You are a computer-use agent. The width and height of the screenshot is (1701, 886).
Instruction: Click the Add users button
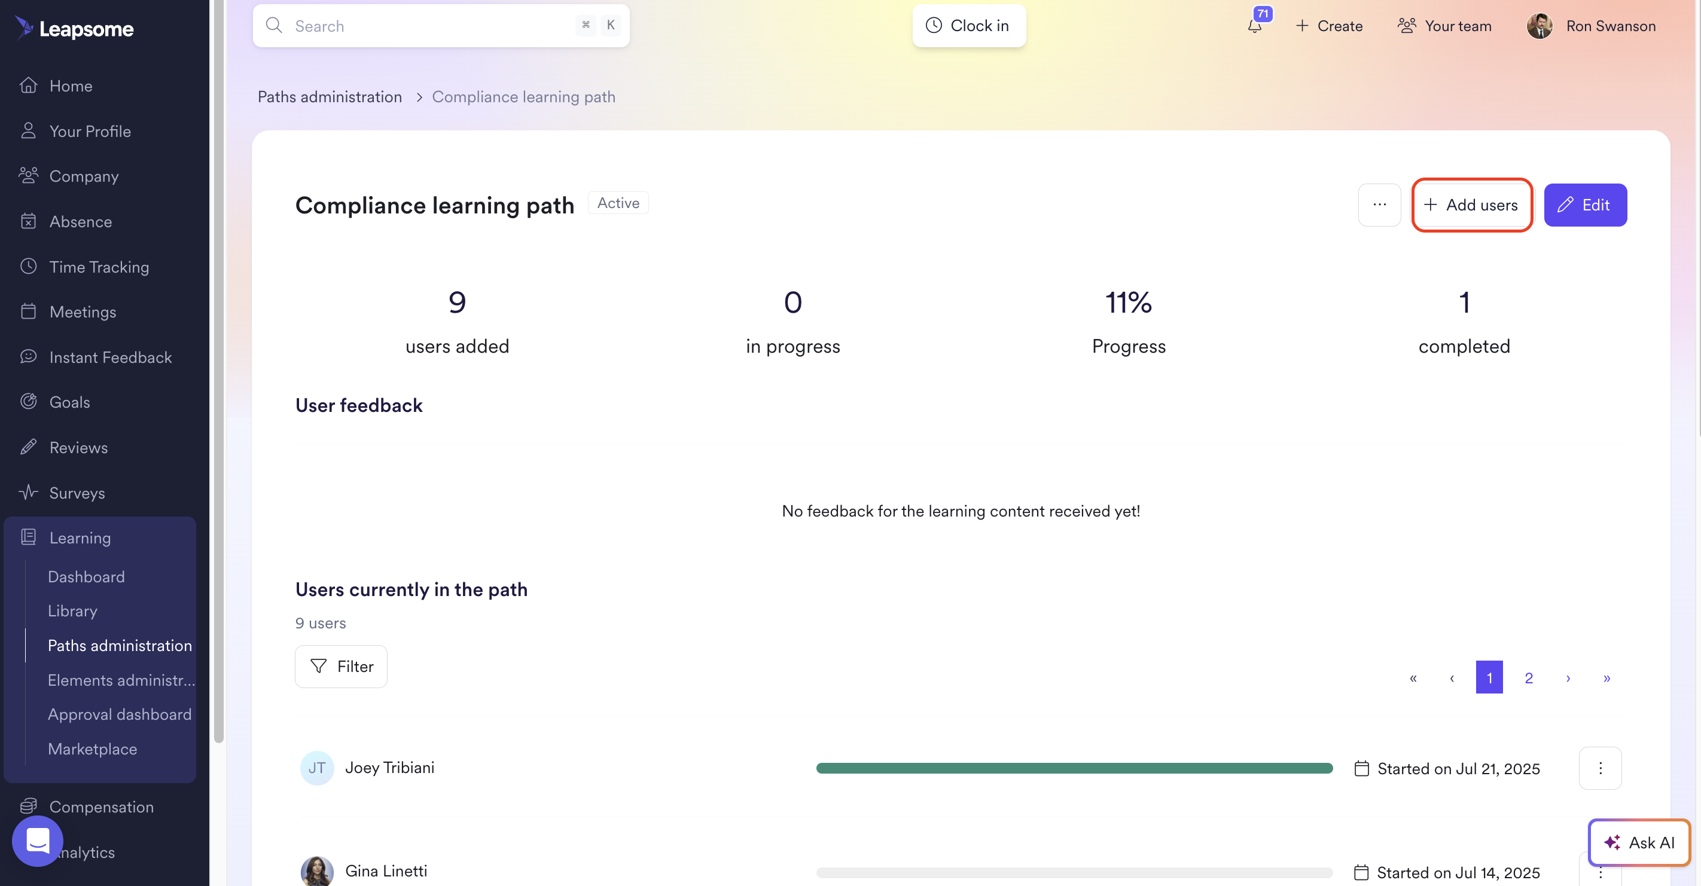(1471, 204)
